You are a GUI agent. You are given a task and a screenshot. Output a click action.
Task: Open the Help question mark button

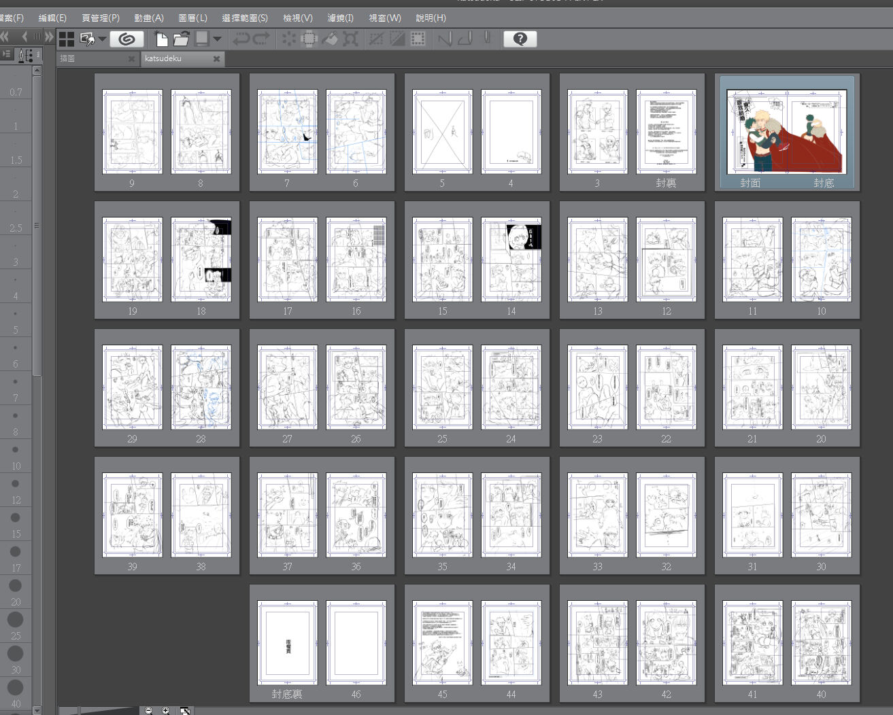pos(520,39)
